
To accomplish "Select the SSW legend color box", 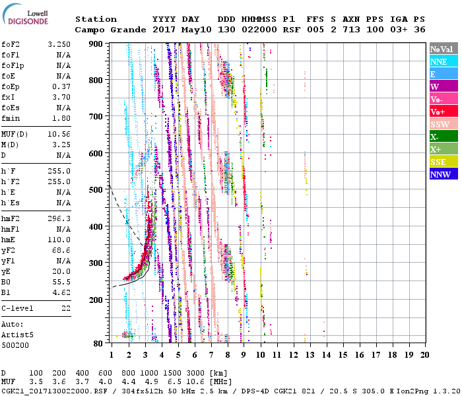I will click(x=444, y=124).
